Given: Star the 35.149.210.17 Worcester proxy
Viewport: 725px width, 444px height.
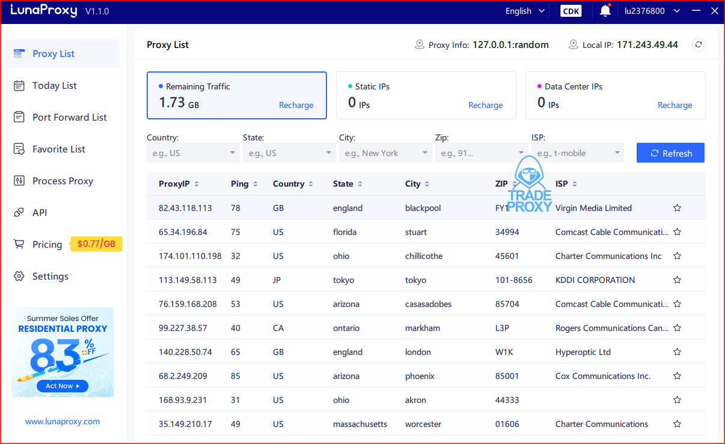Looking at the screenshot, I should (677, 424).
